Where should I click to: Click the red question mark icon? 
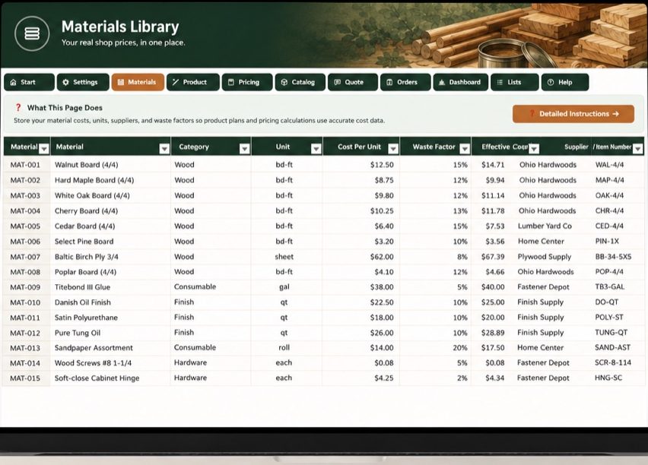point(18,107)
